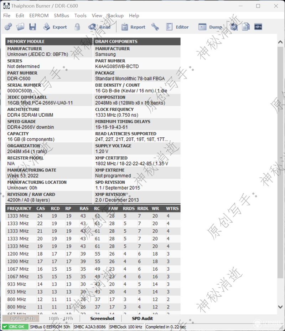Click the XMP value '1802 MHz / 18-22-22-42-85 / 1.35 V'

tap(131, 164)
